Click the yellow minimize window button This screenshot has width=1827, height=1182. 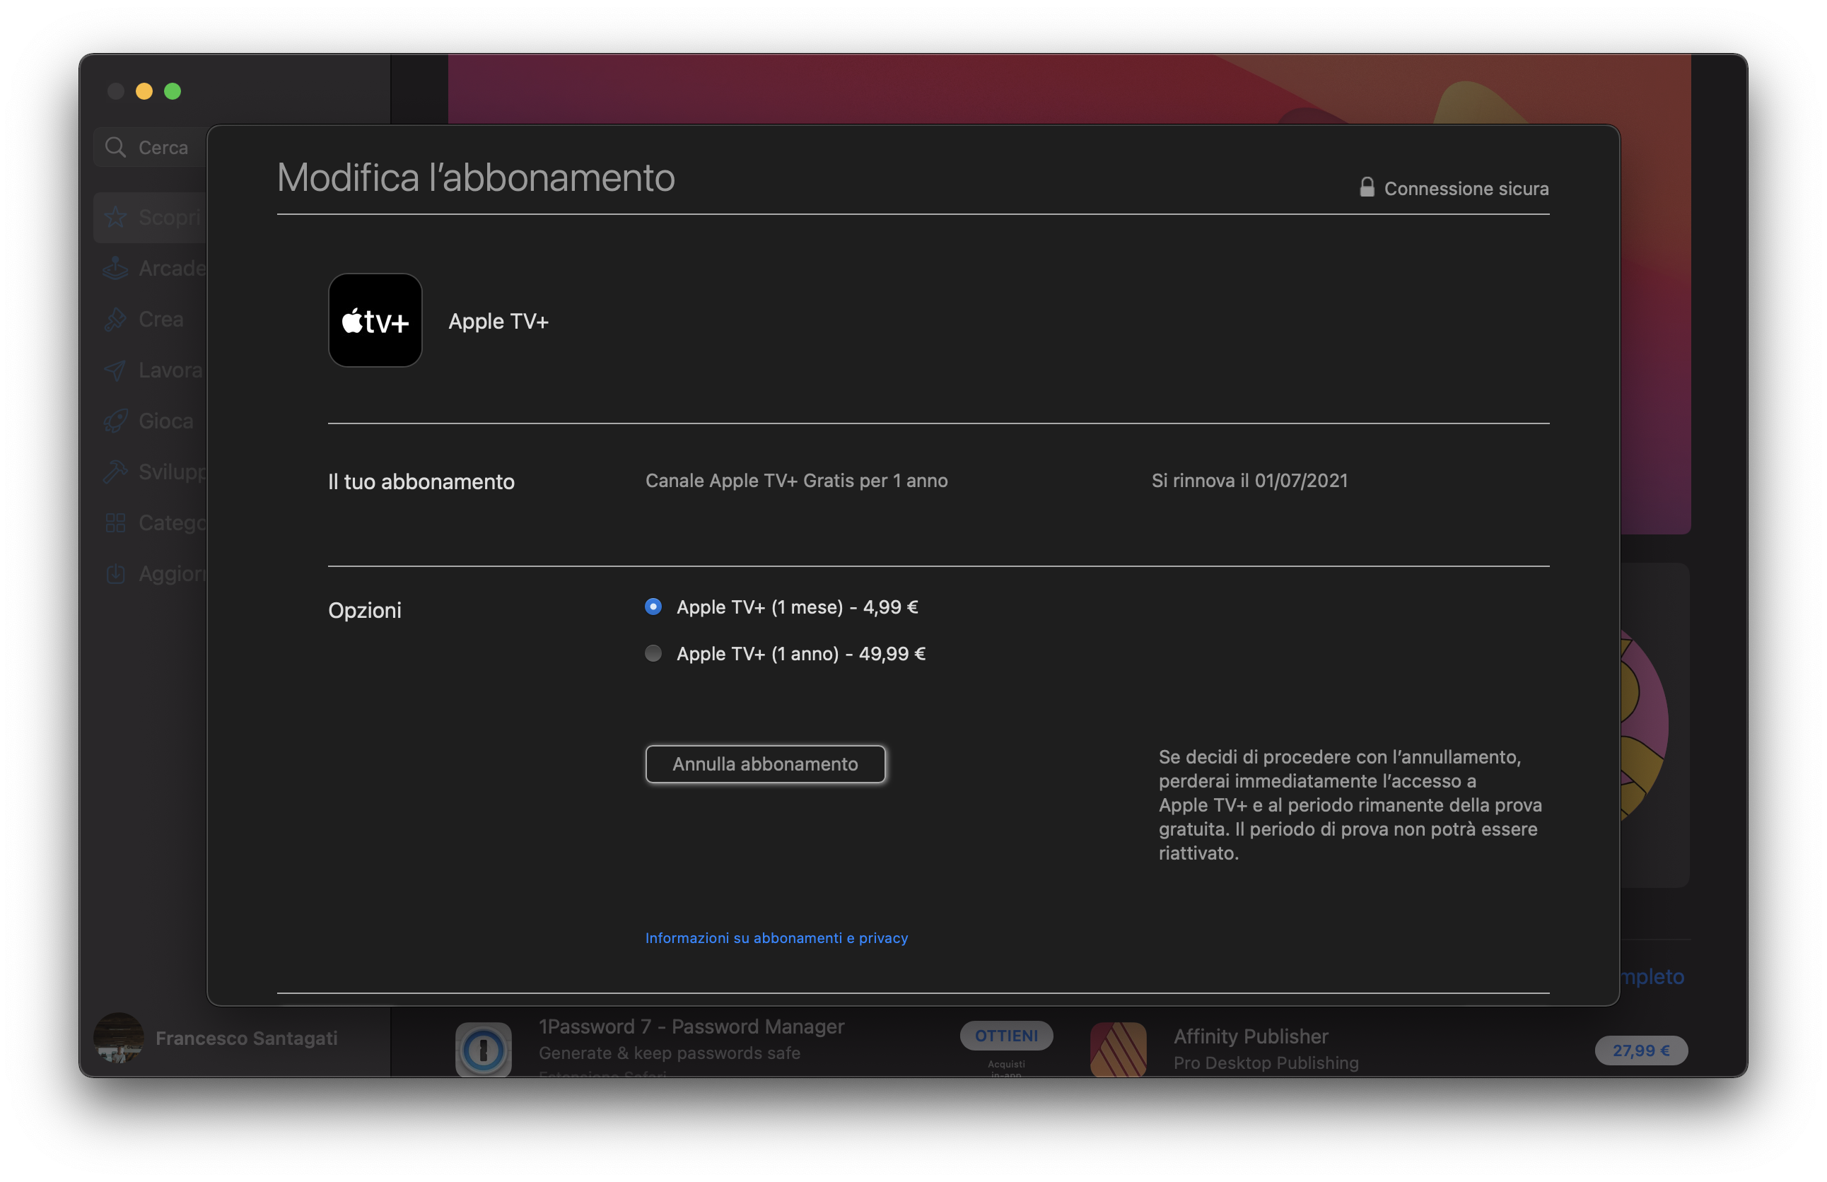tap(144, 91)
